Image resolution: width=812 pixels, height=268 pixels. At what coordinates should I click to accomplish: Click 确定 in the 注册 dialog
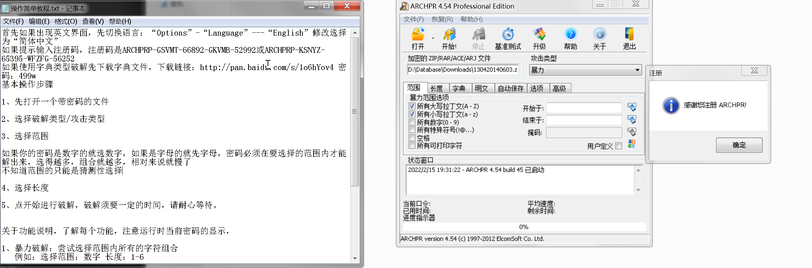point(739,145)
